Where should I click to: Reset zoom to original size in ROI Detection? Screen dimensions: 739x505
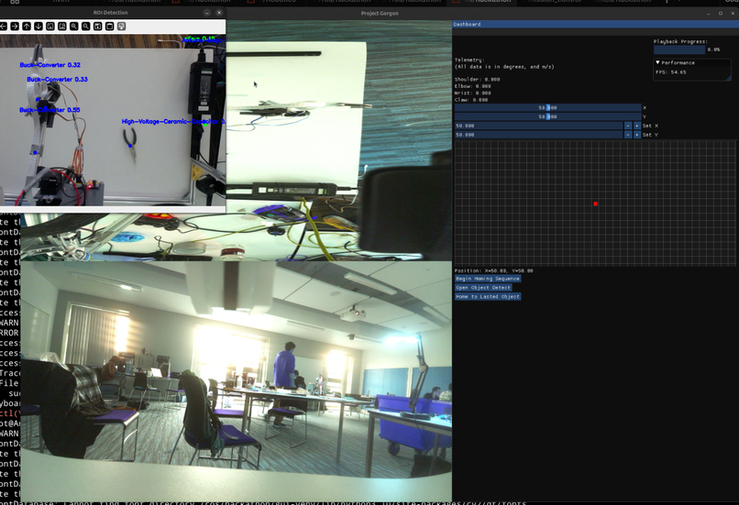click(x=50, y=27)
